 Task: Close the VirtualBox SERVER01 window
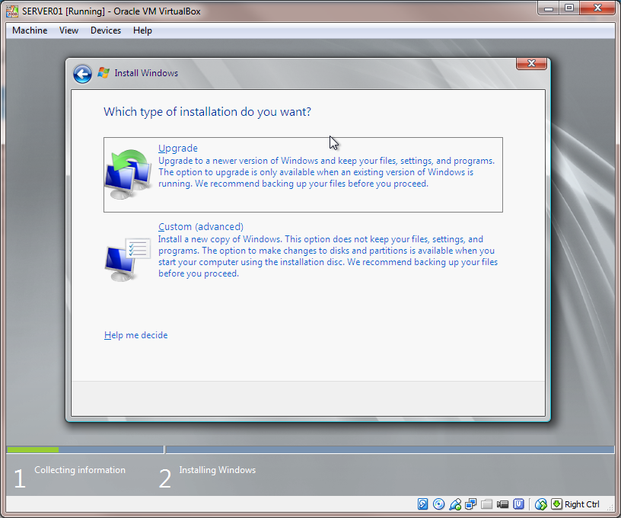(x=597, y=8)
